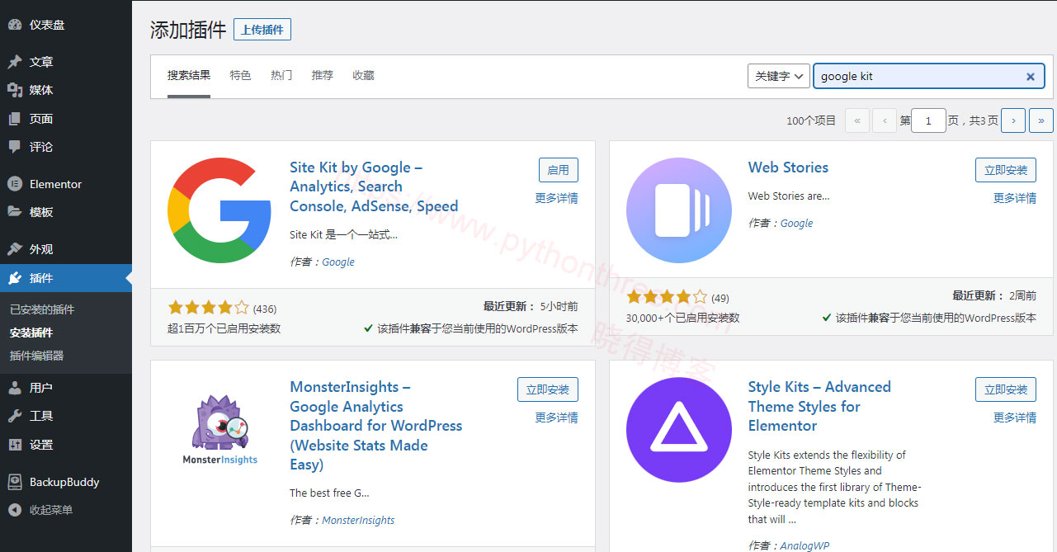
Task: Open the MonsterInsights plugin title link
Action: 376,426
